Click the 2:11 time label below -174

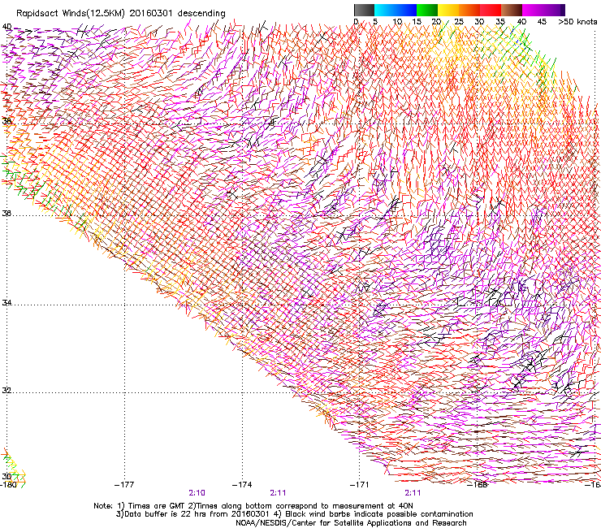[278, 493]
